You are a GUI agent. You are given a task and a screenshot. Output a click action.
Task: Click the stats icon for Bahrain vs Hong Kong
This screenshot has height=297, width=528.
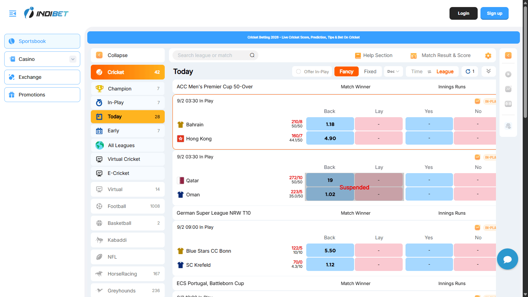pyautogui.click(x=477, y=101)
